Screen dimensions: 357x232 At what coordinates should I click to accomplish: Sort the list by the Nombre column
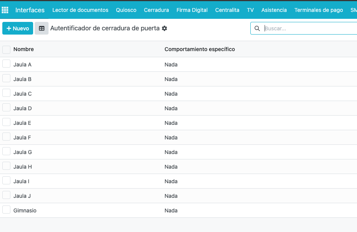23,49
